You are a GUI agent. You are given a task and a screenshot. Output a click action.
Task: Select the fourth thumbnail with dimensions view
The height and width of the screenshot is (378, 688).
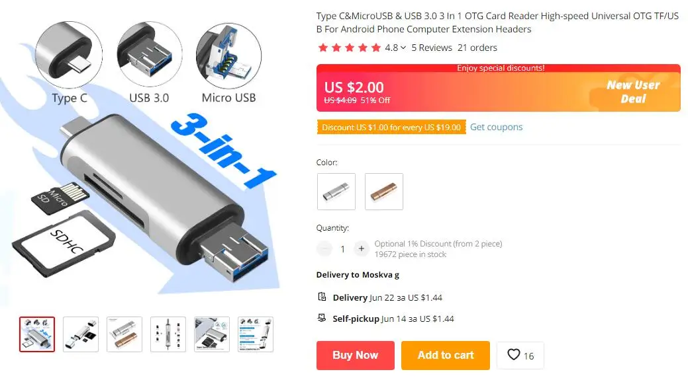coord(168,334)
